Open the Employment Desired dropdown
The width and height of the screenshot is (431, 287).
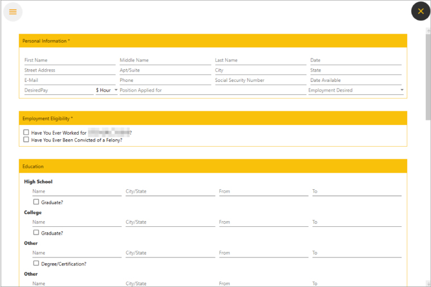(356, 90)
